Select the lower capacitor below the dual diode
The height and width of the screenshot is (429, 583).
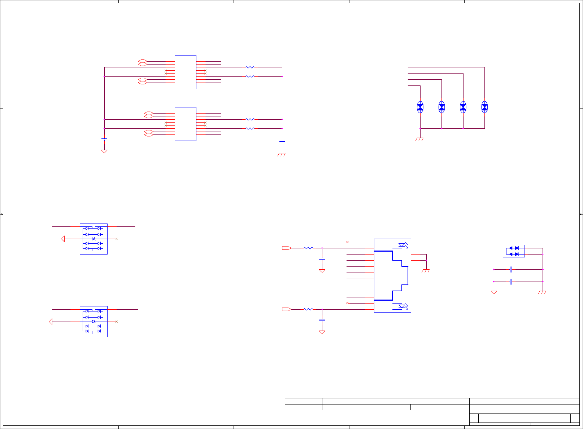pyautogui.click(x=511, y=282)
